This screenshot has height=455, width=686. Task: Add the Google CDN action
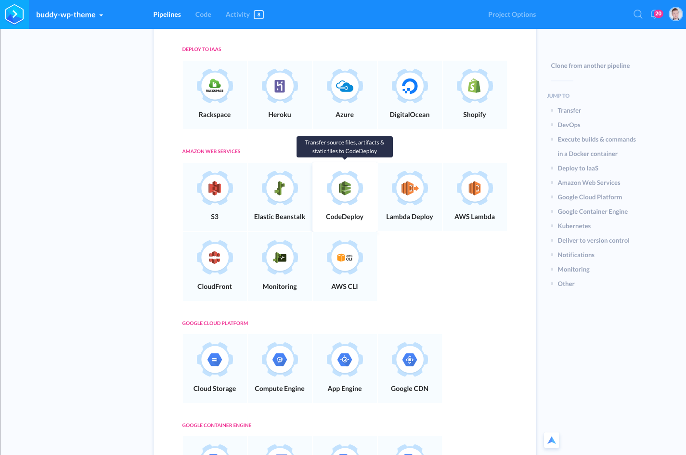coord(410,369)
